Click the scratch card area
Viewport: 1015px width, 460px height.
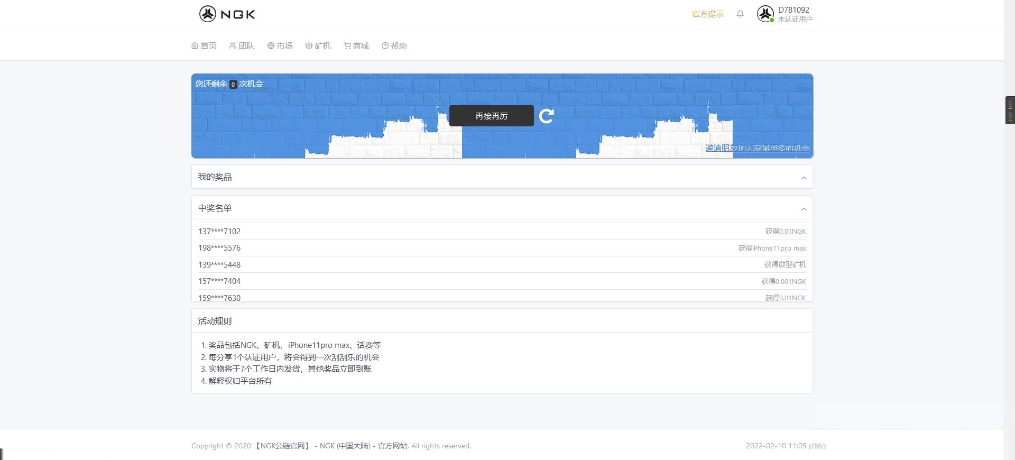coord(502,116)
